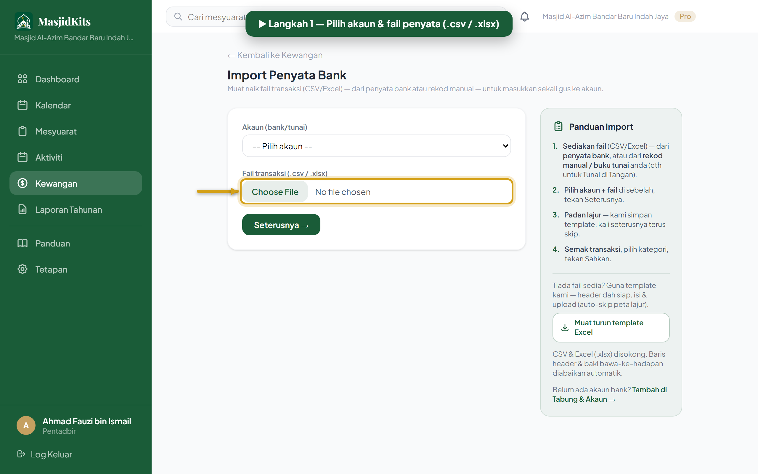Click the search magnifier icon

[178, 17]
